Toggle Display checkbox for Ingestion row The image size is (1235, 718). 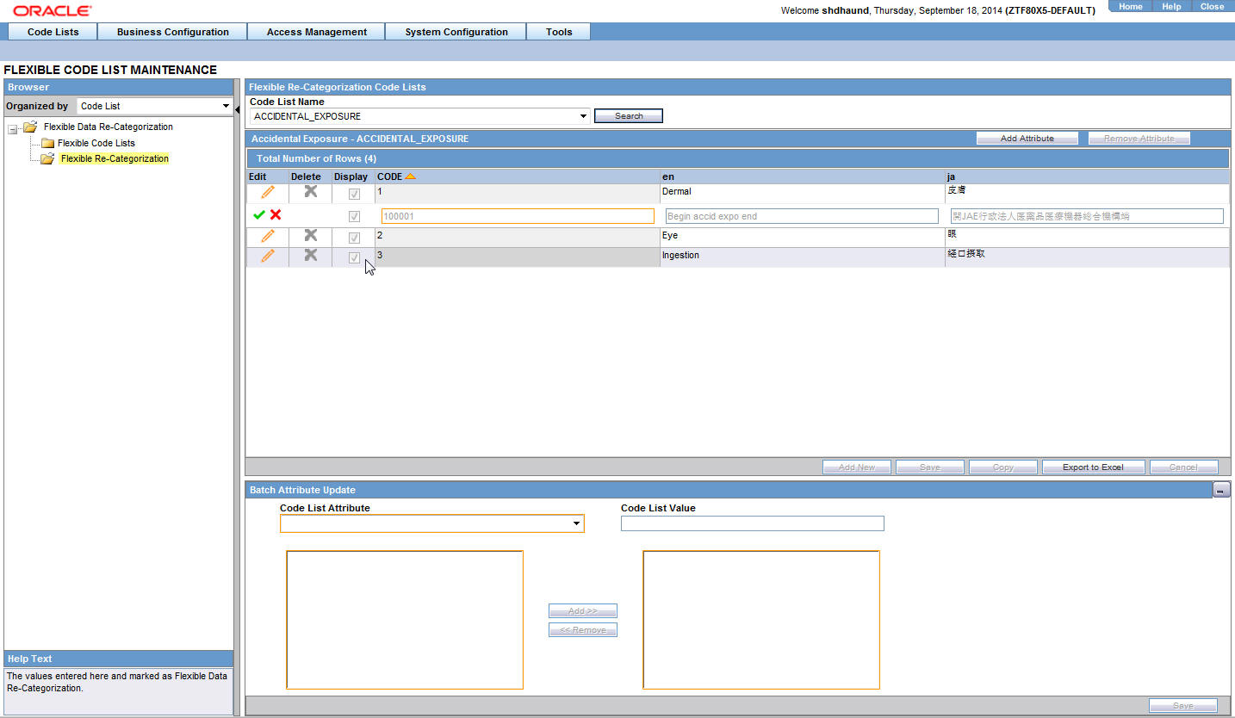(354, 257)
